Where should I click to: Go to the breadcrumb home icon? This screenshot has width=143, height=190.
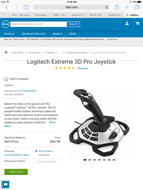6,52
